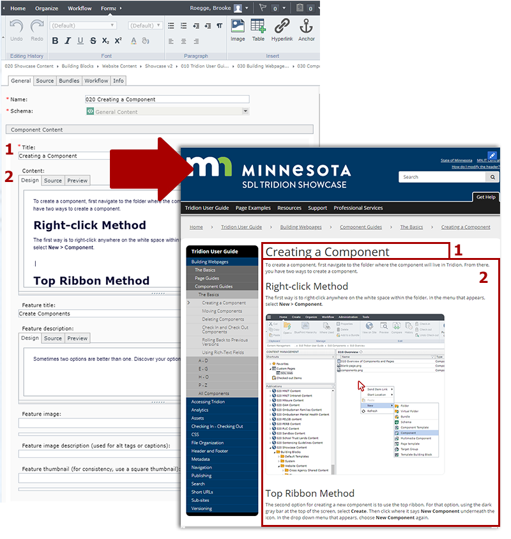Click the Anchor icon
The width and height of the screenshot is (511, 539).
pos(307,29)
